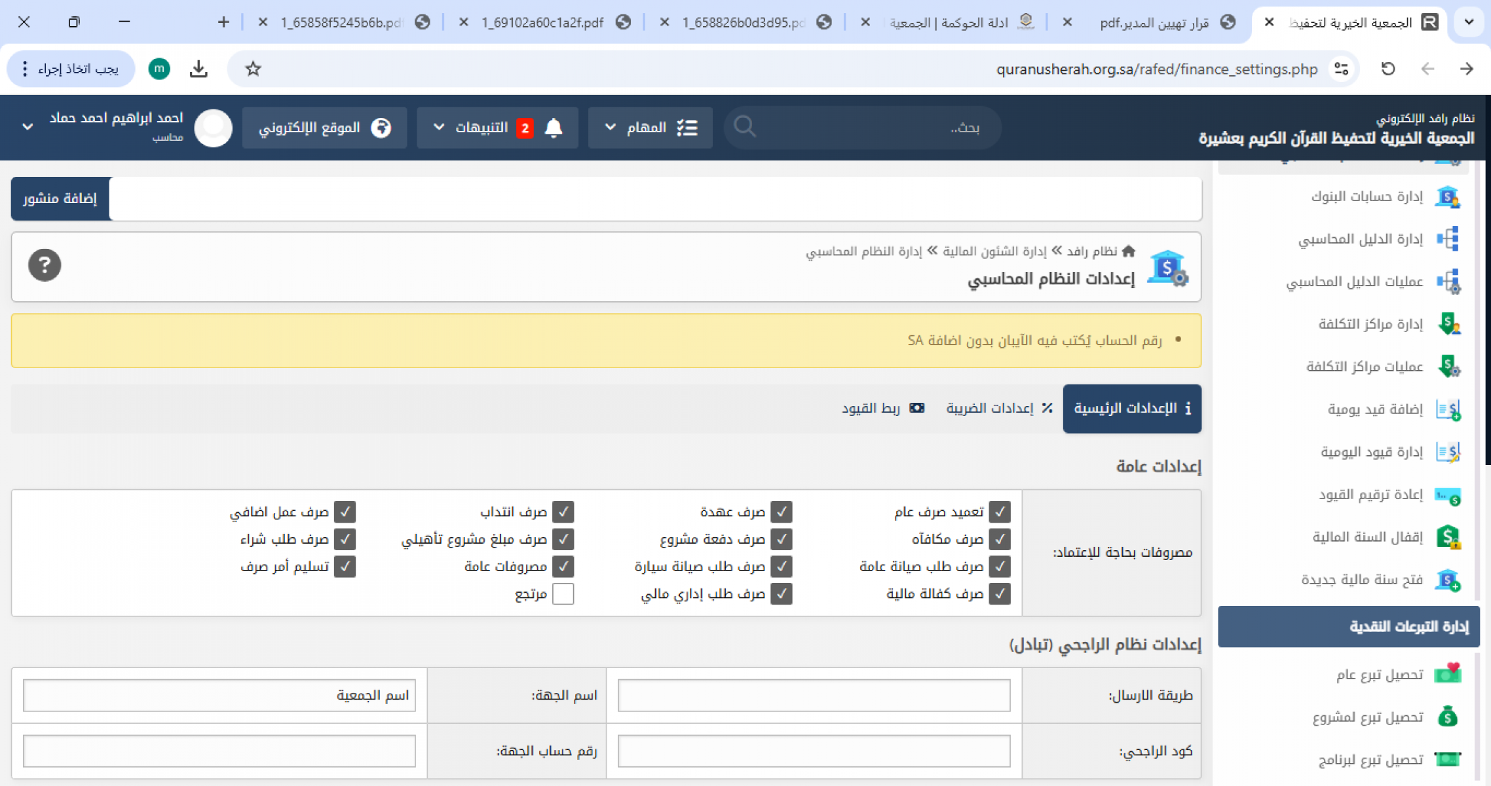Open تحصيل تبرع عام heart icon
1491x786 pixels.
tap(1447, 673)
